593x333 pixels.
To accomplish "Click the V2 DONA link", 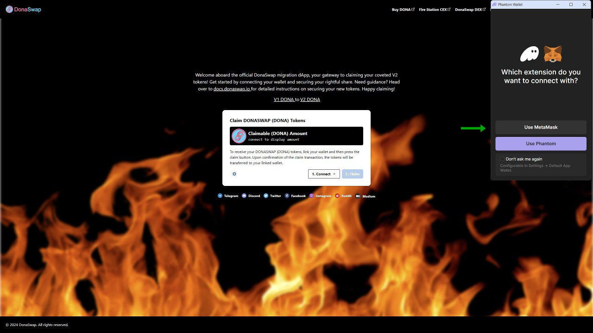I will 310,99.
